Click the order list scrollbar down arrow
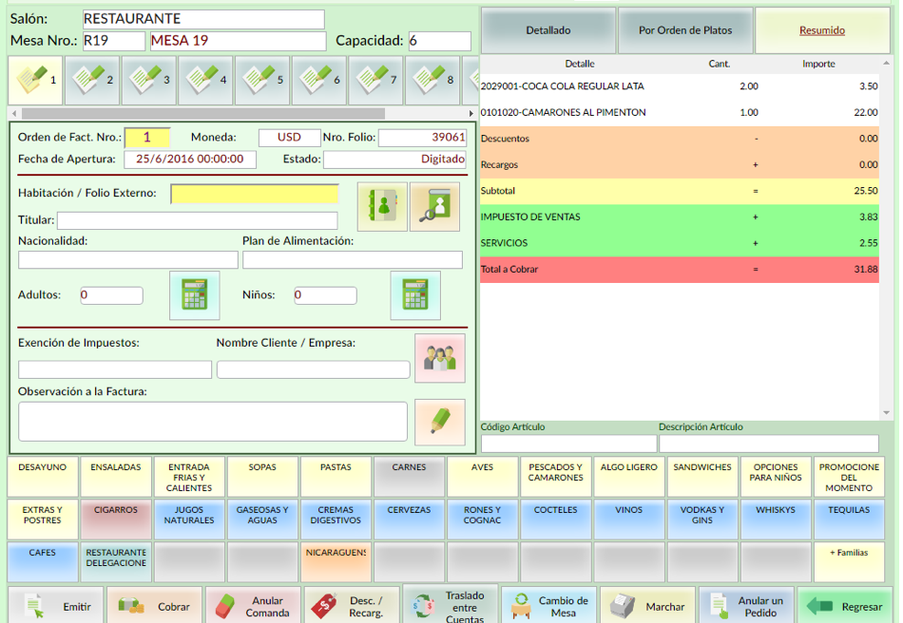The height and width of the screenshot is (623, 903). [x=887, y=414]
